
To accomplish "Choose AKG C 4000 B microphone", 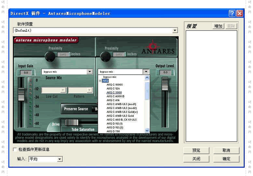I will (116, 96).
